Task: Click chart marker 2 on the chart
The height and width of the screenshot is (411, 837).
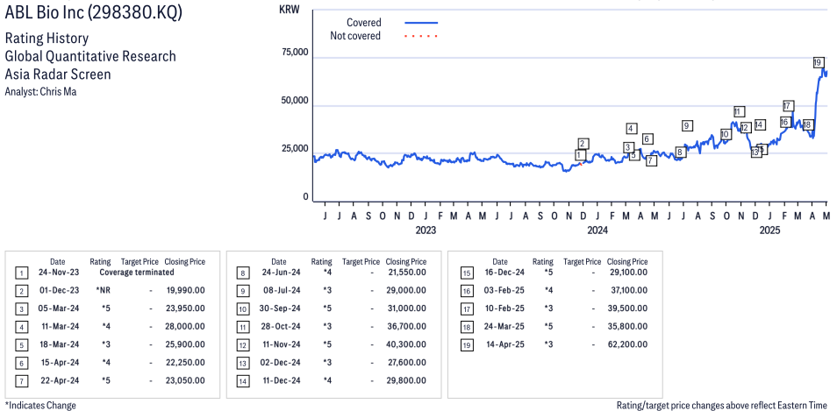Action: (x=583, y=144)
